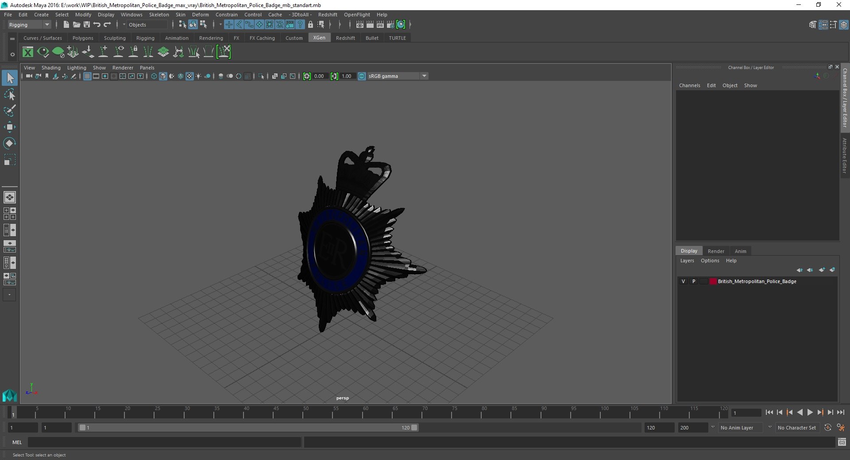Select the arrow Select Tool in toolbox
Viewport: 850px width, 460px height.
10,78
